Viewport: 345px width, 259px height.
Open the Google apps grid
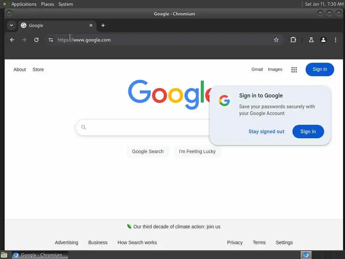[x=294, y=69]
